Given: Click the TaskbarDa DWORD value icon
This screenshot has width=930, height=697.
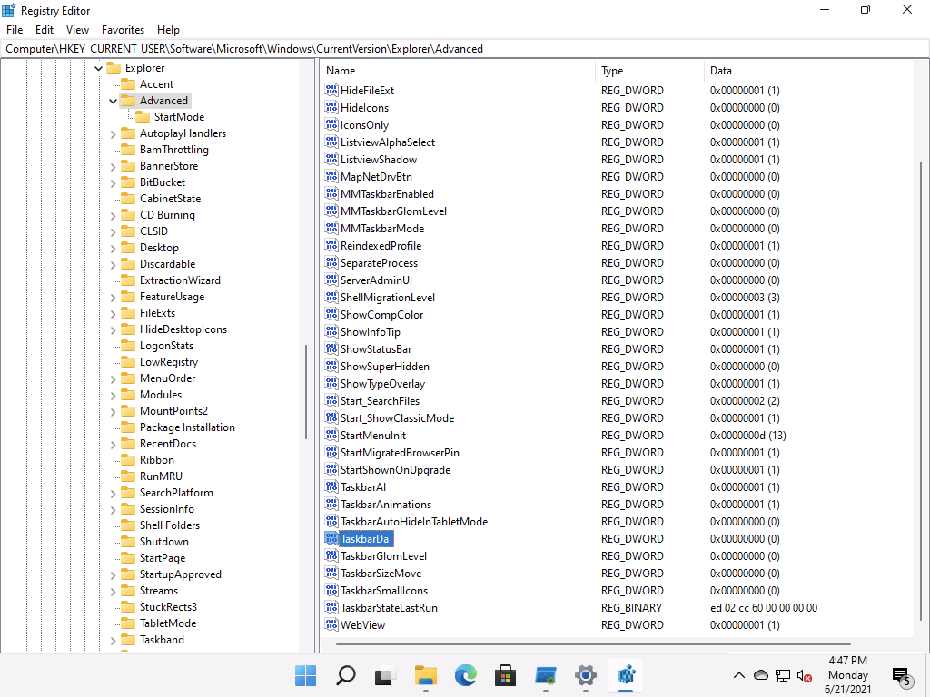Looking at the screenshot, I should point(331,539).
